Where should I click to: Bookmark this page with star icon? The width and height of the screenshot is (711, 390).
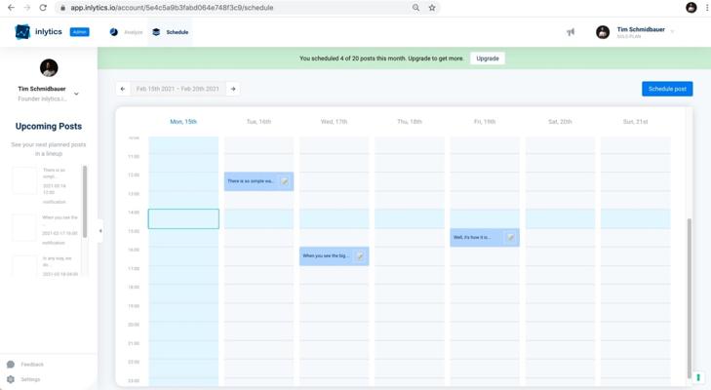coord(432,8)
